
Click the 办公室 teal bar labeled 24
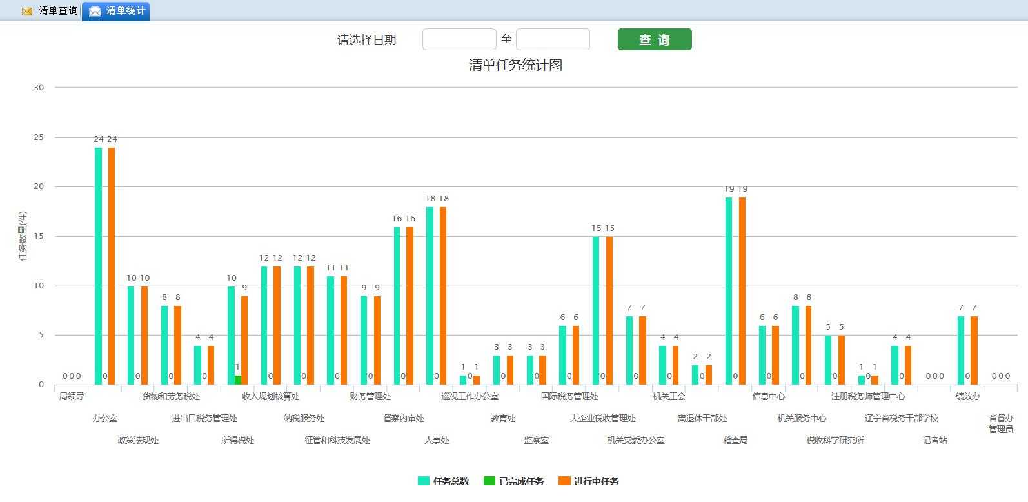(98, 266)
